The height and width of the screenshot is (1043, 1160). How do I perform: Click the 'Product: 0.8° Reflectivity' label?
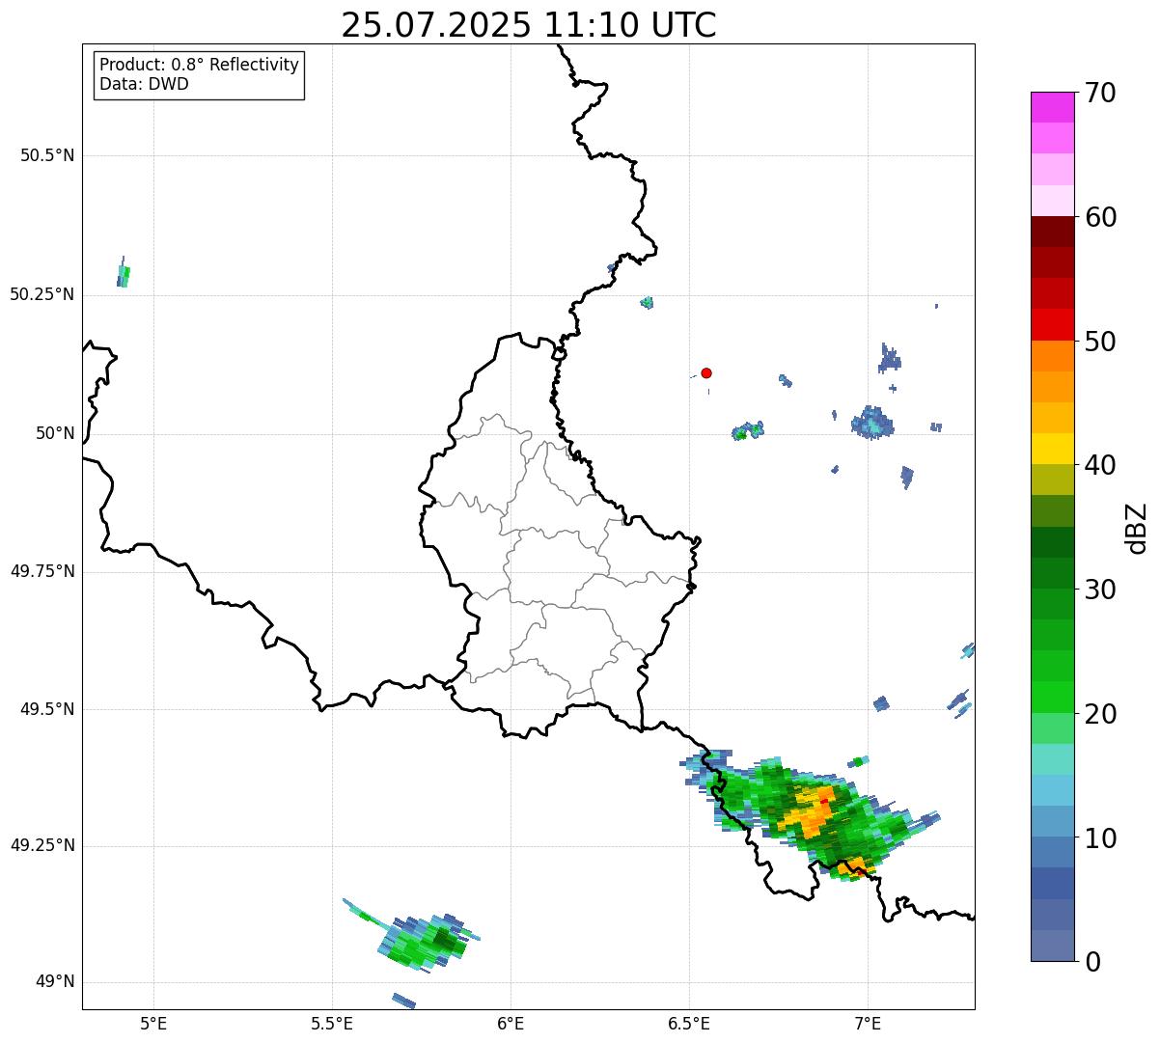coord(199,65)
